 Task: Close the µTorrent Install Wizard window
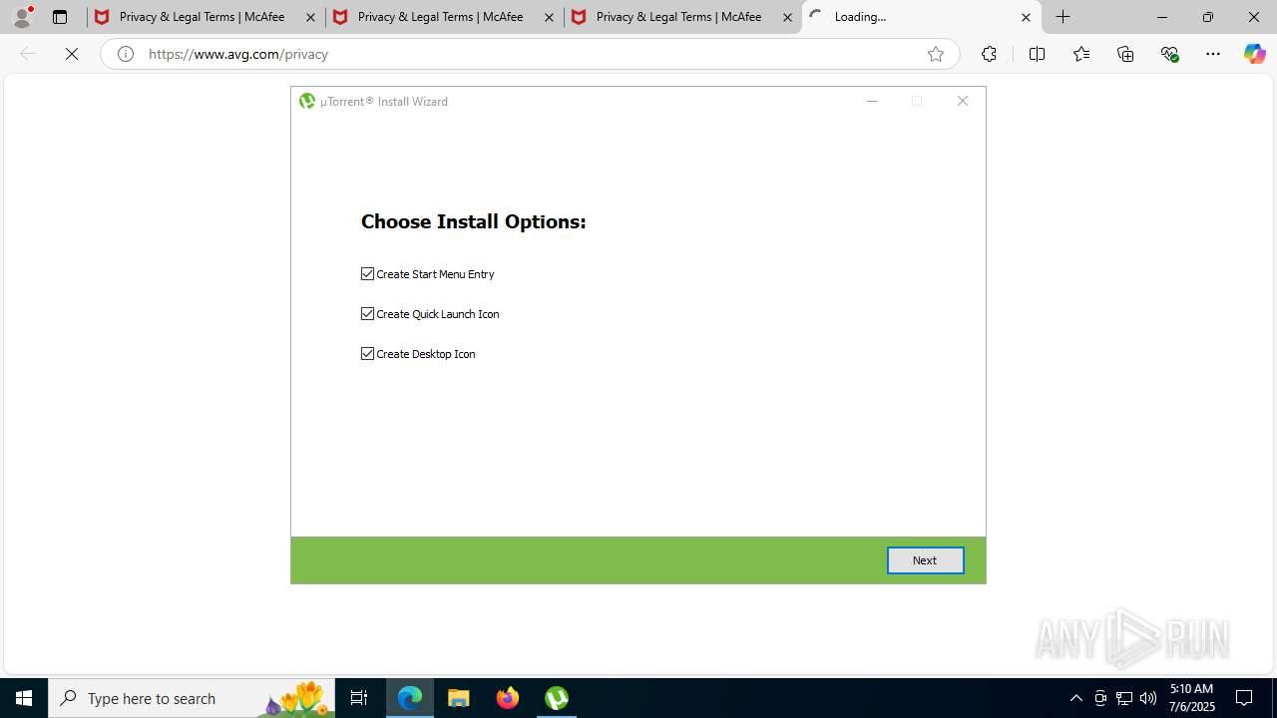tap(963, 101)
